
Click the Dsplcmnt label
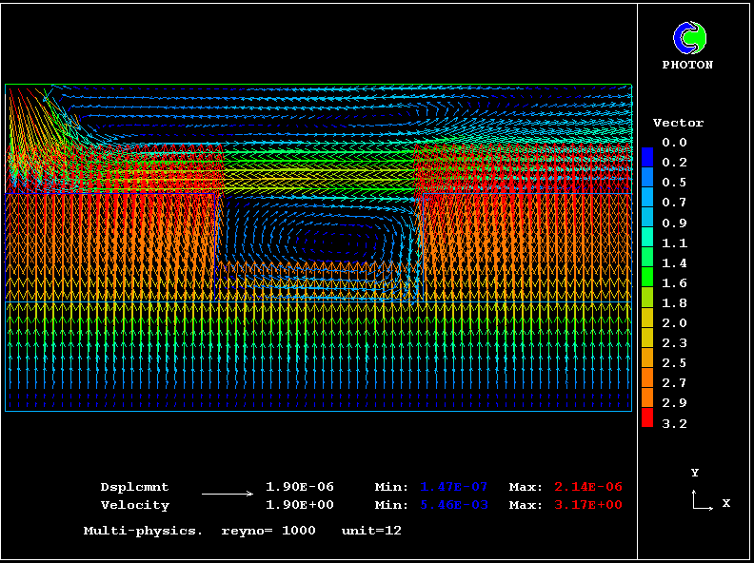(134, 487)
